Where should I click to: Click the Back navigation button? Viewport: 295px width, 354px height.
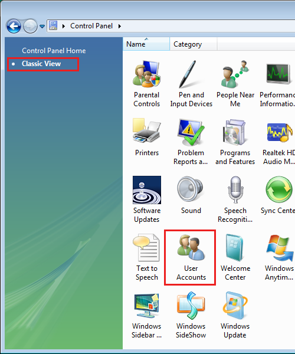click(x=14, y=26)
